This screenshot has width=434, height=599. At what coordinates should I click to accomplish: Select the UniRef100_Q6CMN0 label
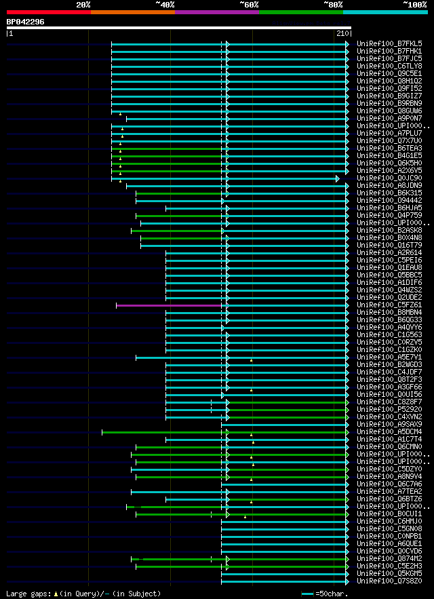tap(389, 446)
